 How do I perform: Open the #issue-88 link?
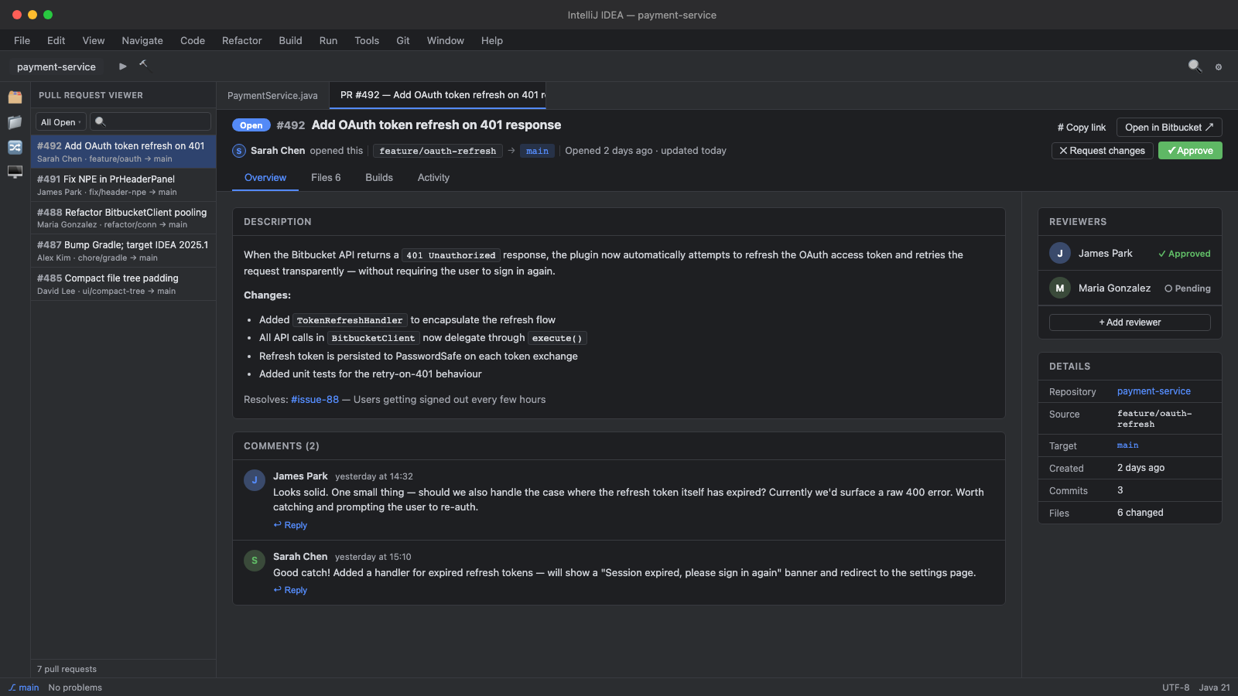315,400
